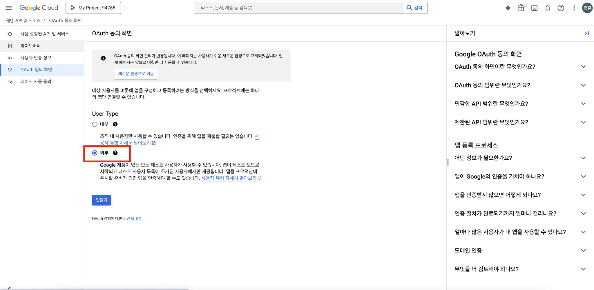Expand 제한된 API 범위란 무엇인가요?
The image size is (594, 290).
pos(520,122)
